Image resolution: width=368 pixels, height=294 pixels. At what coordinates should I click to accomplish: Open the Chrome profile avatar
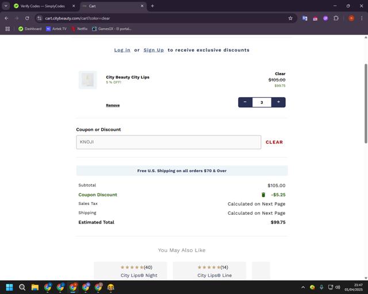click(x=351, y=18)
